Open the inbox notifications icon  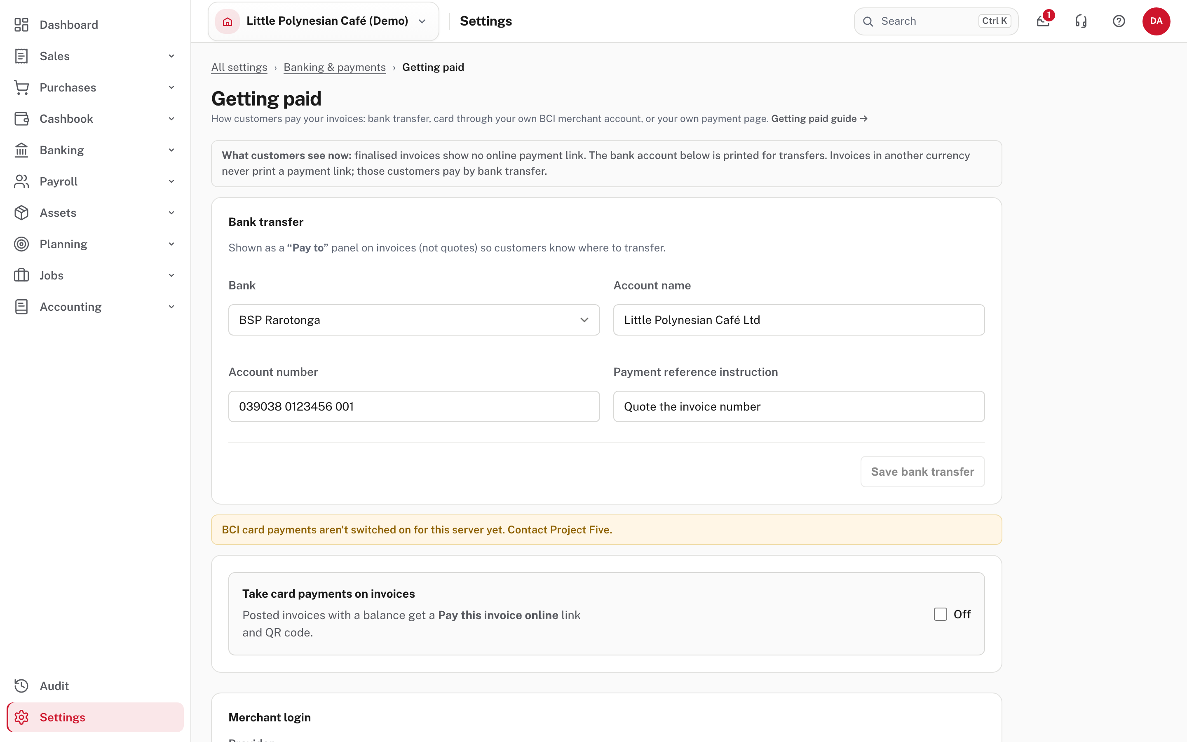1043,21
